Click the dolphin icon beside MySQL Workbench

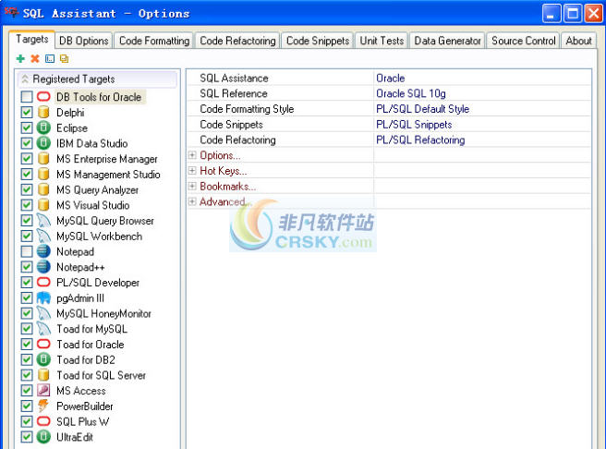tap(43, 236)
